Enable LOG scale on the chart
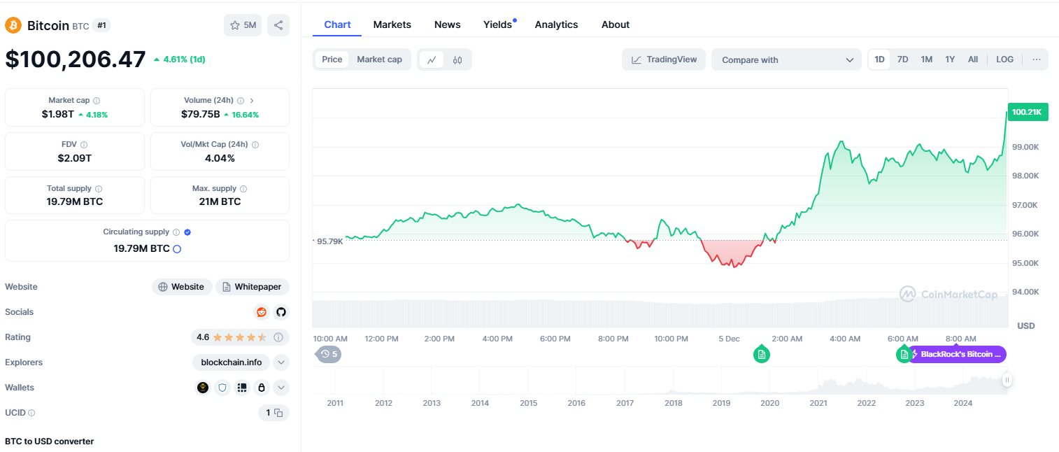 click(x=1004, y=59)
